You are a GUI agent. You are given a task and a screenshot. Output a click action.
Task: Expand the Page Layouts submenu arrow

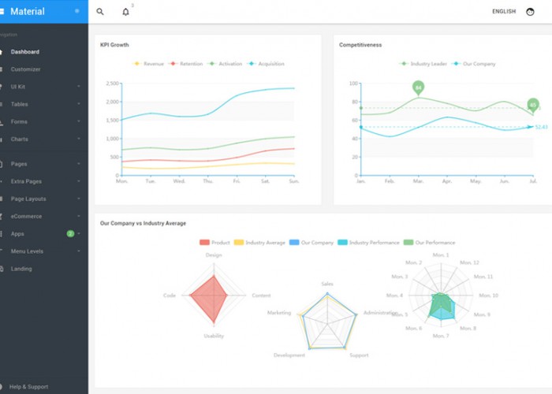[79, 199]
